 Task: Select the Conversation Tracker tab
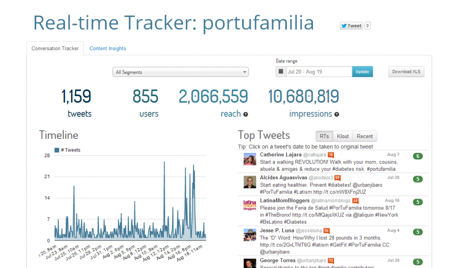pyautogui.click(x=55, y=48)
